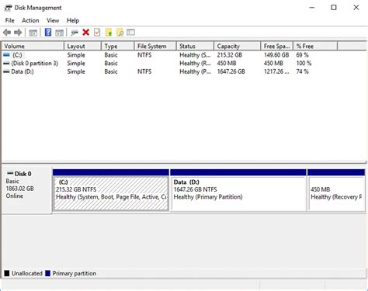Open the File menu
The width and height of the screenshot is (368, 291).
(10, 20)
